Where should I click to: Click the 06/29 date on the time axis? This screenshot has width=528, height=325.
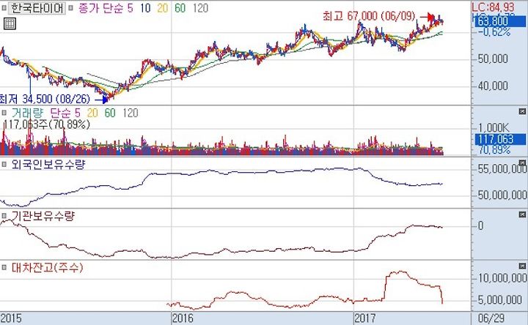[x=491, y=318]
